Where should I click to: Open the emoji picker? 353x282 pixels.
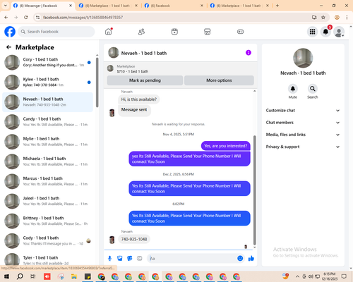click(x=240, y=259)
